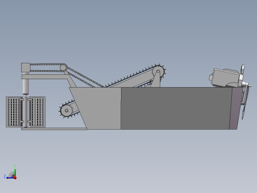Select the flat base plate under cages

pyautogui.click(x=54, y=129)
